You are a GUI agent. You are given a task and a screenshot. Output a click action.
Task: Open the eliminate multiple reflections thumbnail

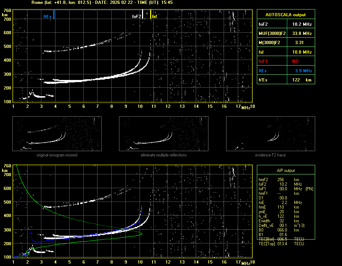164,134
